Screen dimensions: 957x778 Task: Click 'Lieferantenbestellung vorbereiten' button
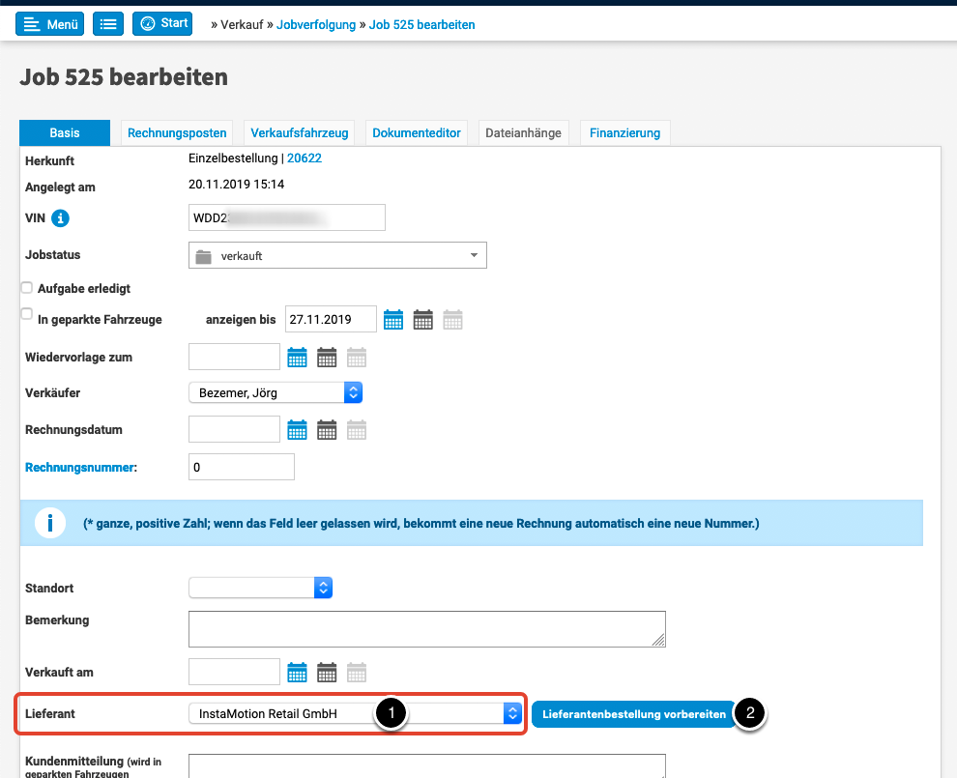coord(634,714)
